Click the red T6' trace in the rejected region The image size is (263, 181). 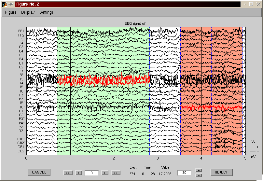[x=212, y=107]
